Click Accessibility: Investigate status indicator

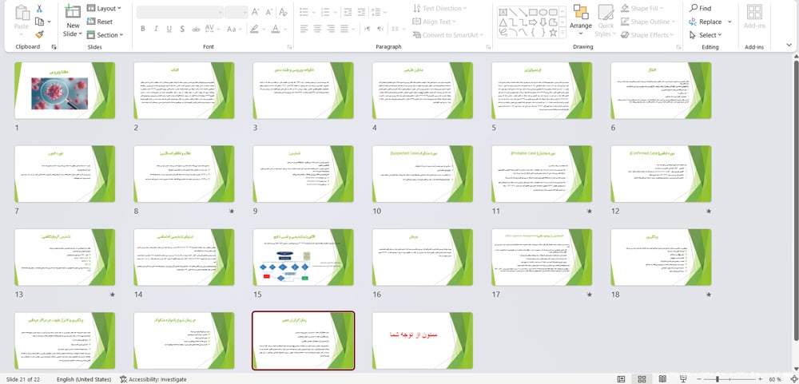click(153, 379)
